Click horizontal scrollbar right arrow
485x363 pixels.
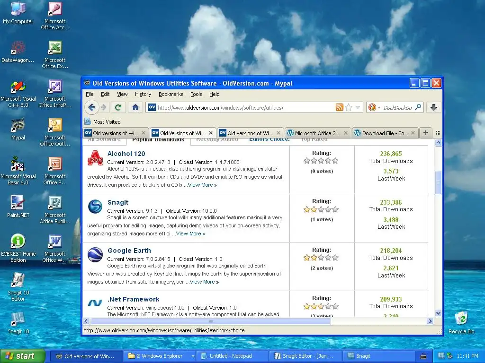coord(430,321)
